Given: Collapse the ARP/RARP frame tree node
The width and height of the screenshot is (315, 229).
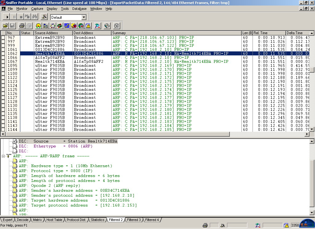Looking at the screenshot, I should 3,156.
